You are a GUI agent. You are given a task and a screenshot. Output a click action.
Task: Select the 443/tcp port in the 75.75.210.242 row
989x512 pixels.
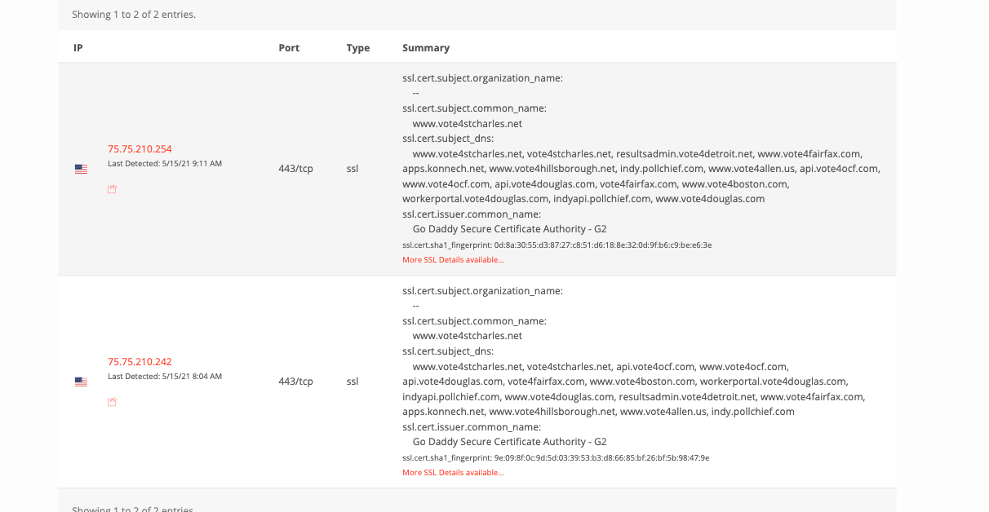pyautogui.click(x=295, y=382)
